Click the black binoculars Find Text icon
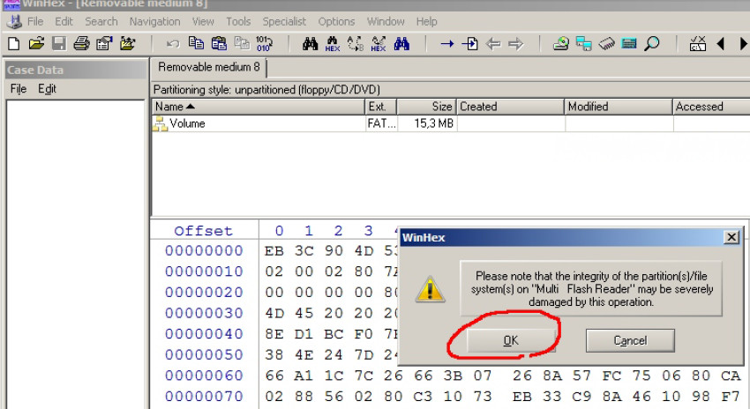Screen dimensions: 750x409 [x=310, y=44]
